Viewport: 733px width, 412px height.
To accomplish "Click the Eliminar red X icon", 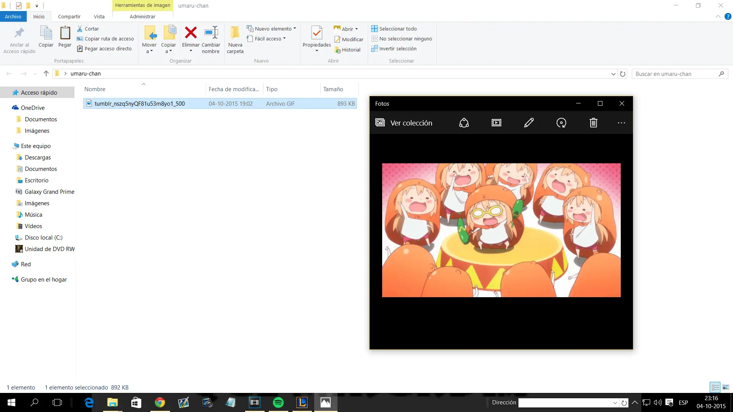I will pos(191,33).
